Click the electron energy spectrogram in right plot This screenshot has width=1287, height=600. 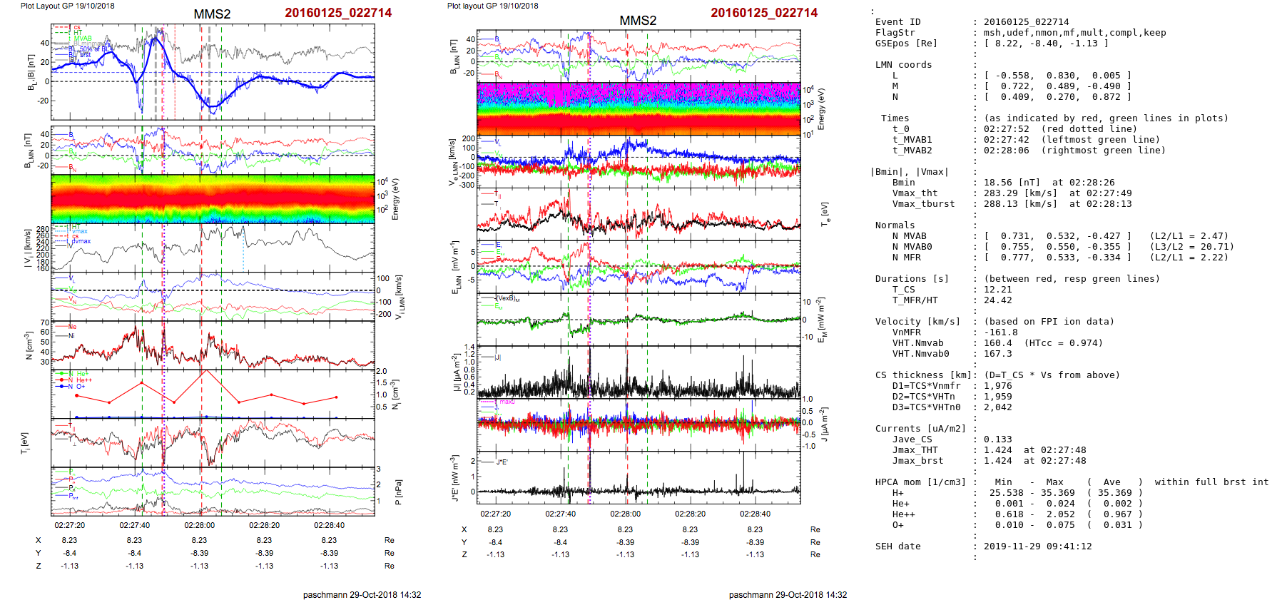coord(639,108)
